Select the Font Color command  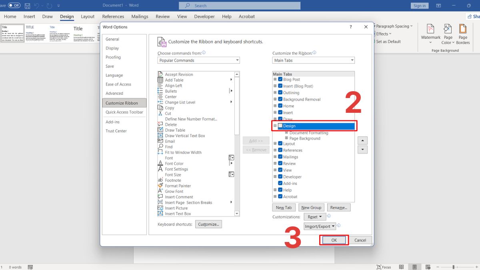tap(174, 164)
